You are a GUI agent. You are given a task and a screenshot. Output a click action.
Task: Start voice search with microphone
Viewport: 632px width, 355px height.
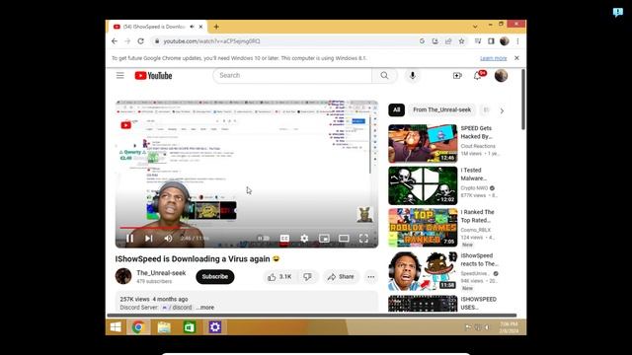(413, 75)
